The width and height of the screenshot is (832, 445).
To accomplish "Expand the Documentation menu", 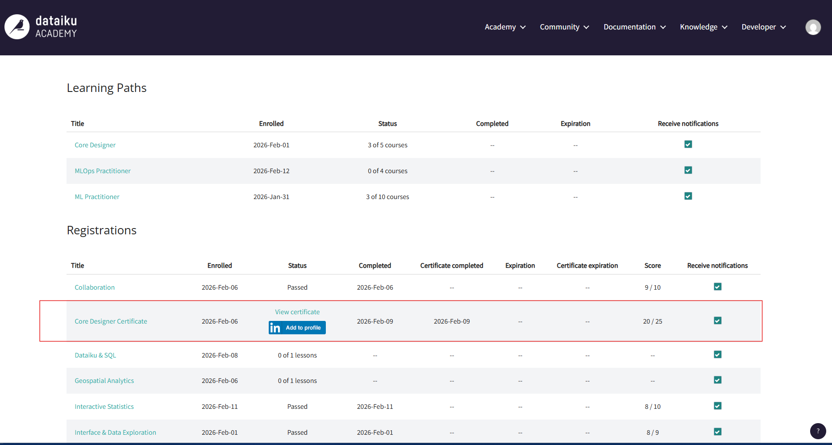I will pos(635,27).
